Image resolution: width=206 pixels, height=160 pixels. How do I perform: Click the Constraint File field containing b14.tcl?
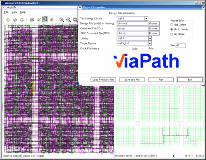(x=133, y=28)
